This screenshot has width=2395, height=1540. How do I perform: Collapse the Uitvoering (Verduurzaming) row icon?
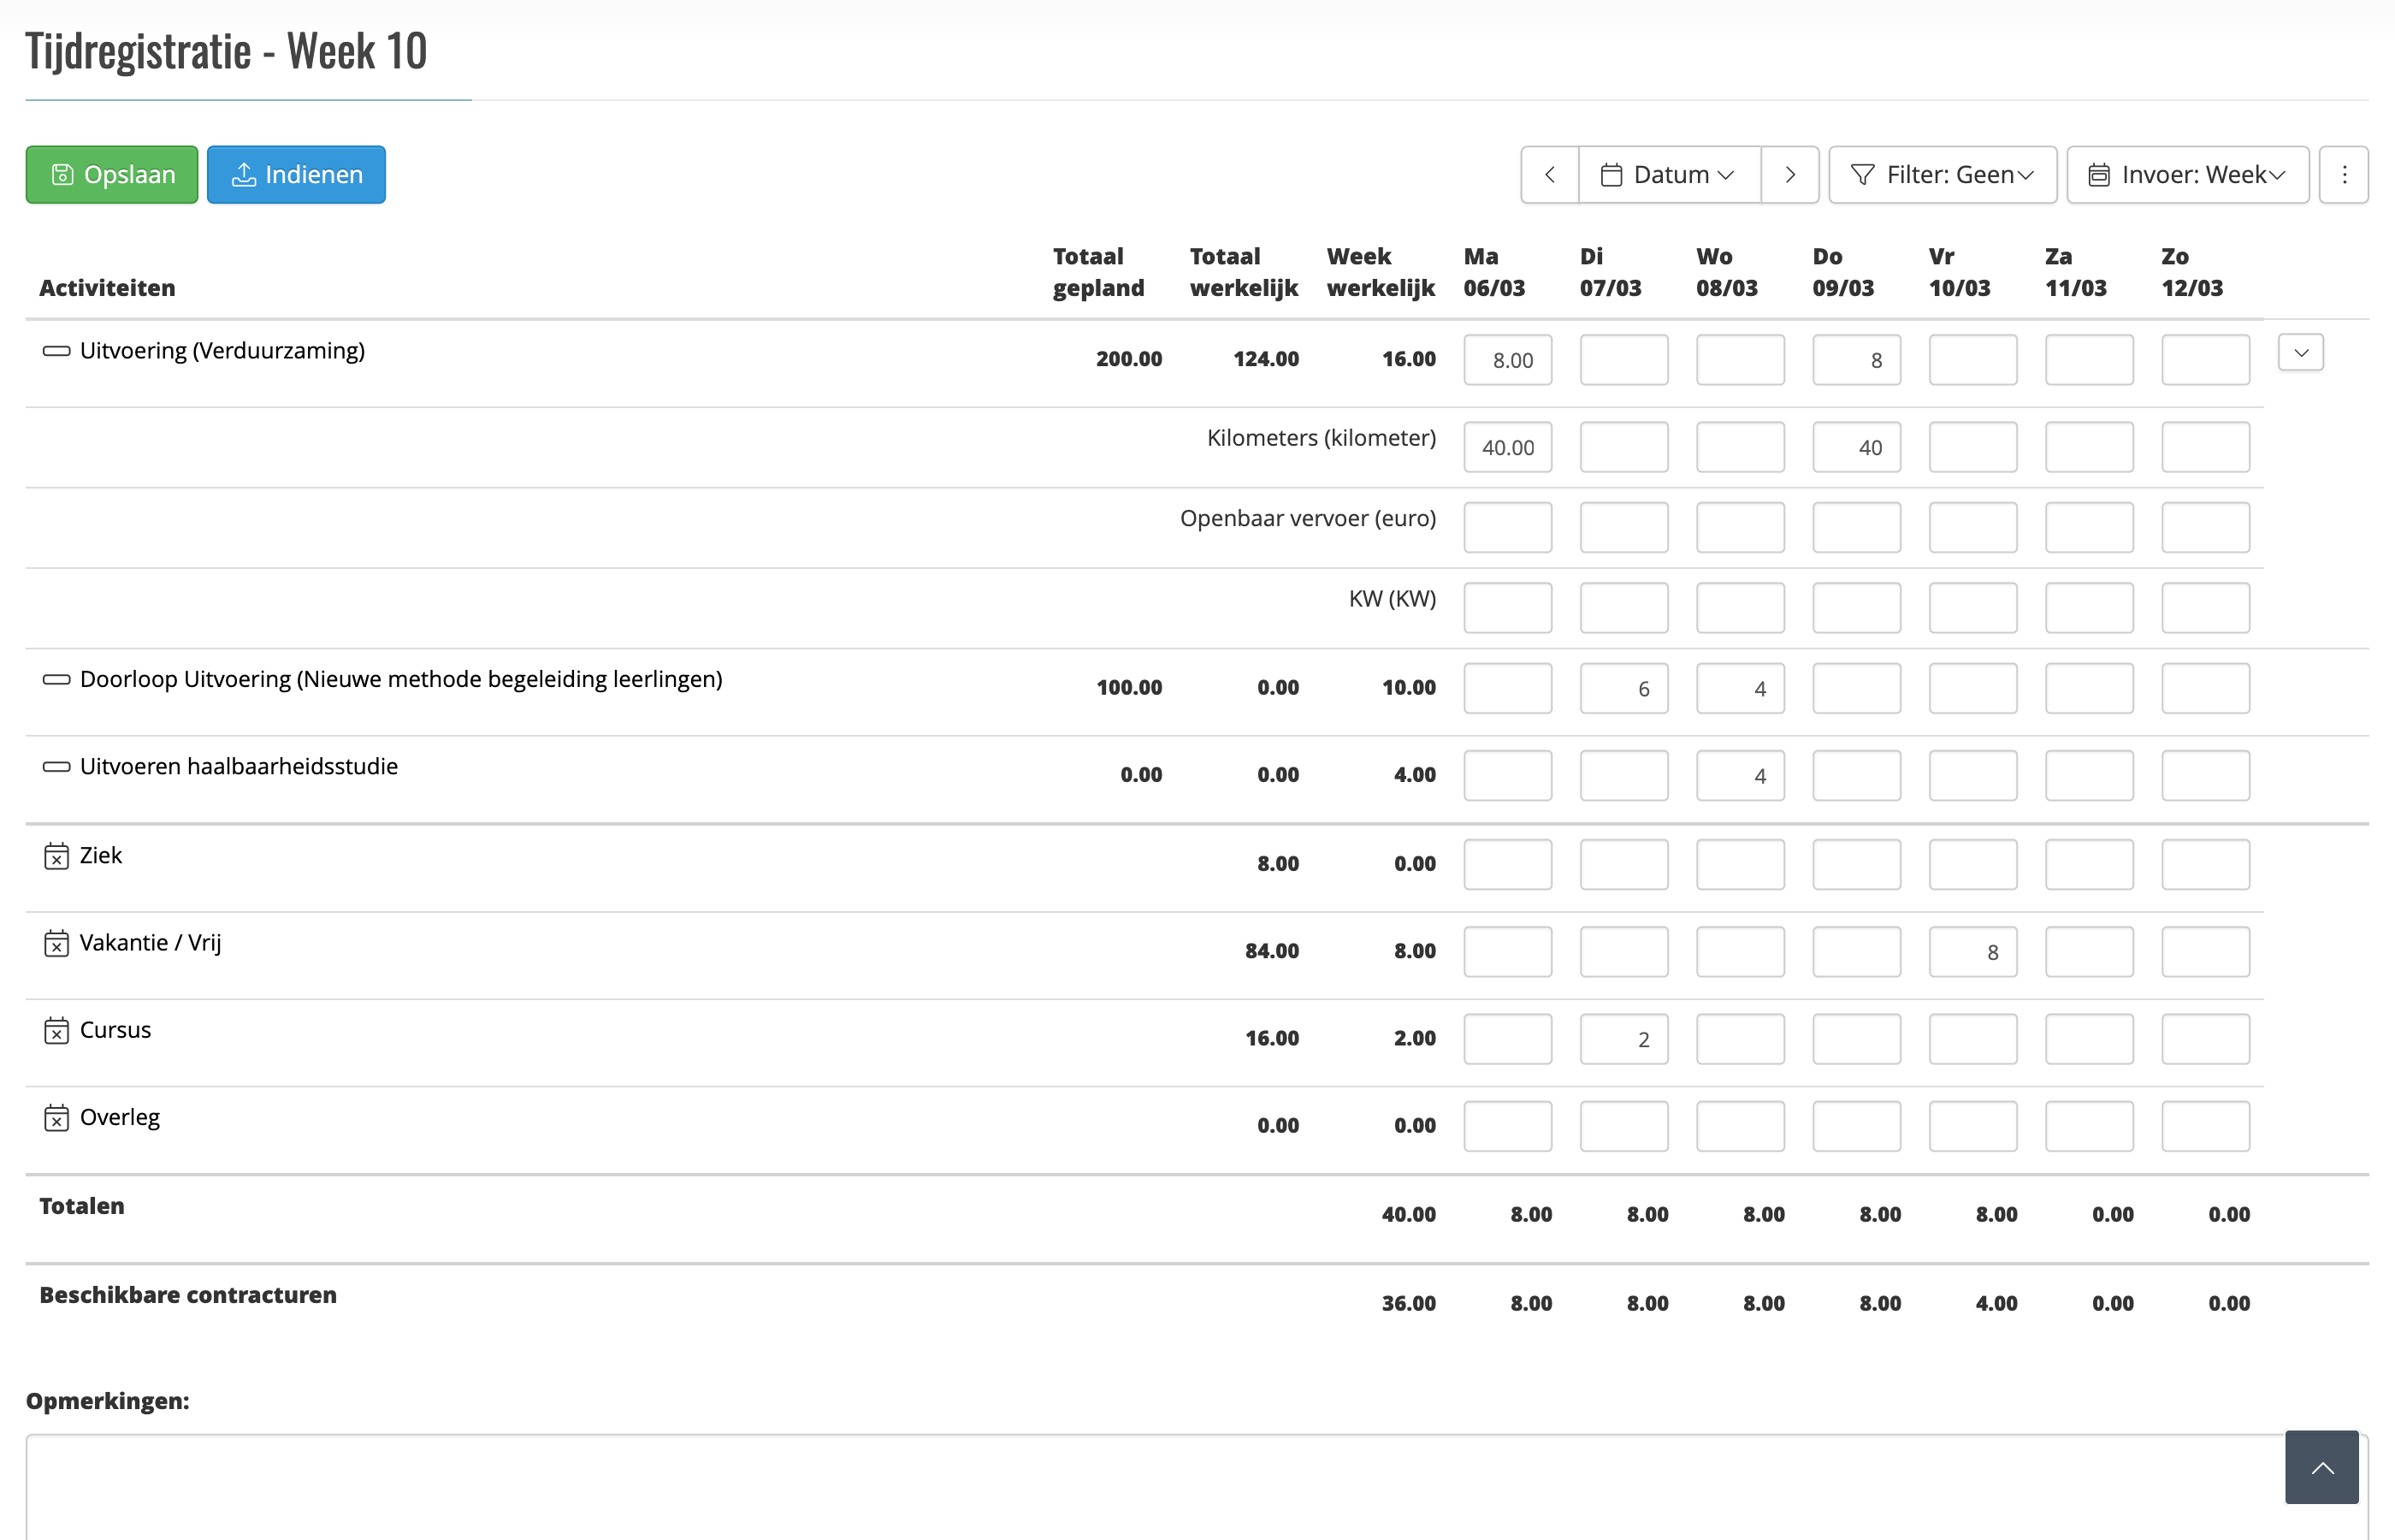56,351
